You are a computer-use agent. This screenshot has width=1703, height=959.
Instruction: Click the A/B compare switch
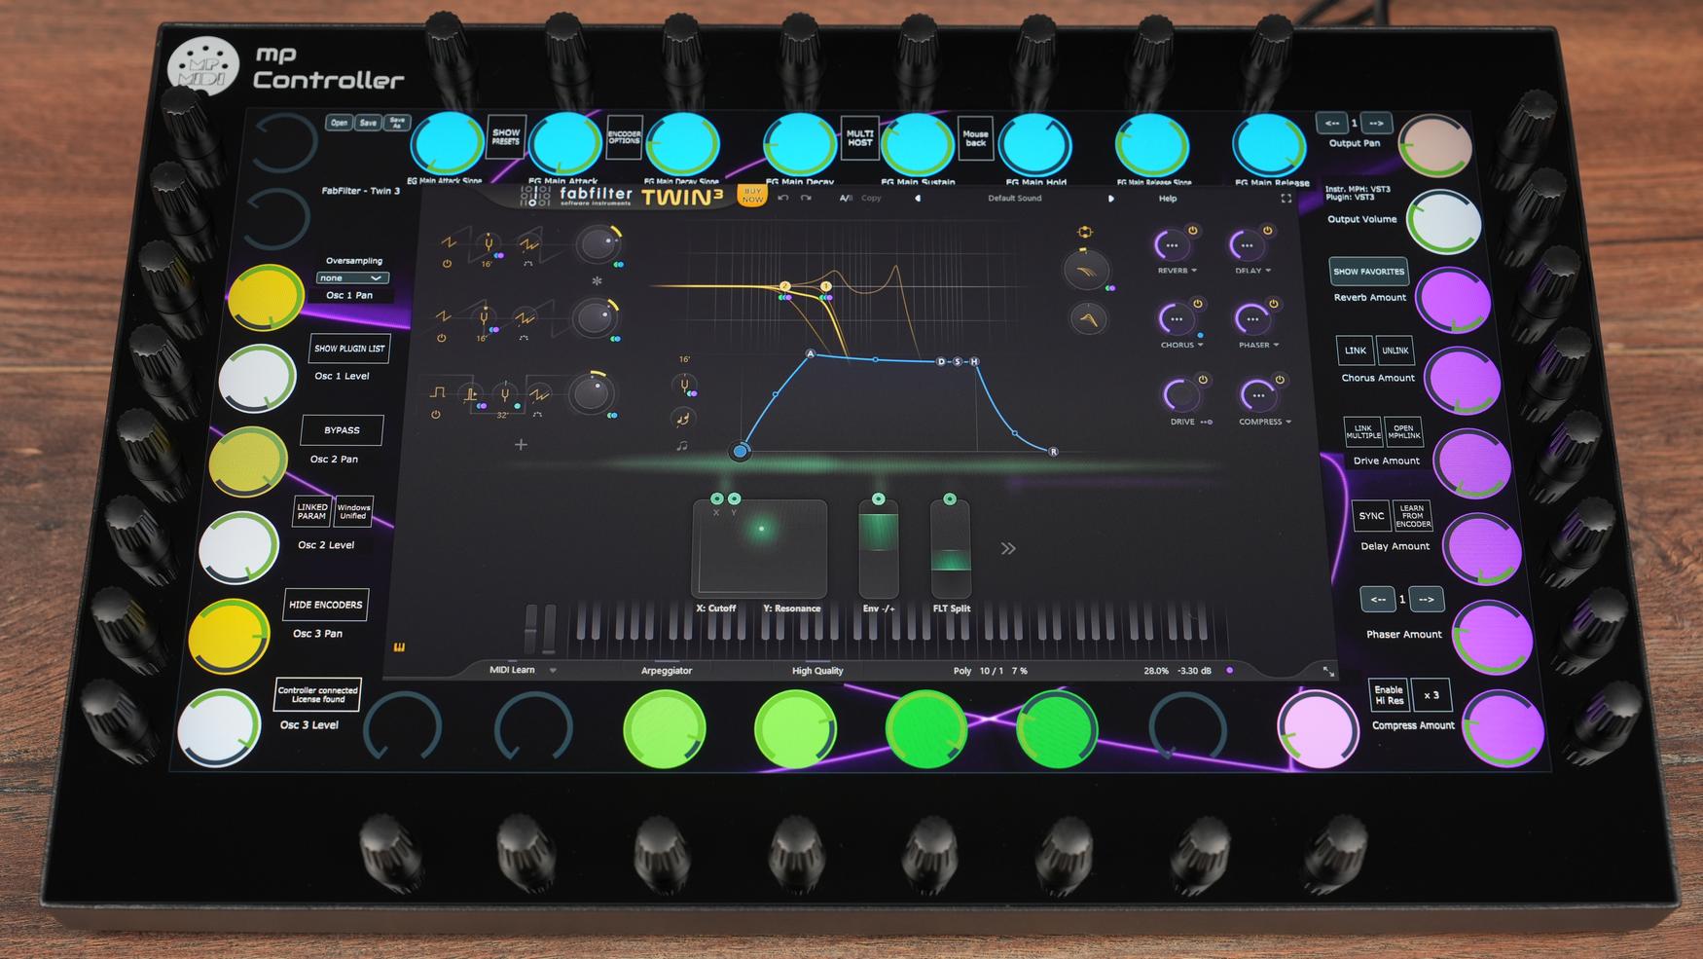(846, 199)
